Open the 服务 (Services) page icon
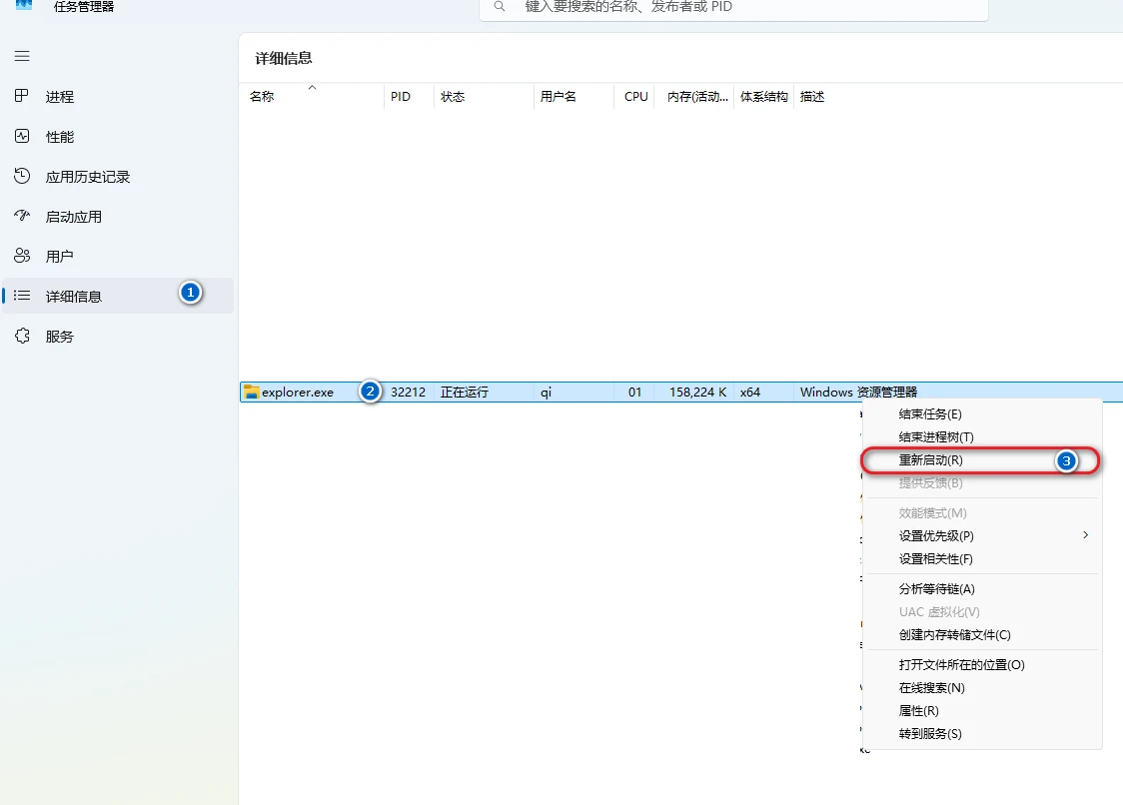 coord(22,337)
